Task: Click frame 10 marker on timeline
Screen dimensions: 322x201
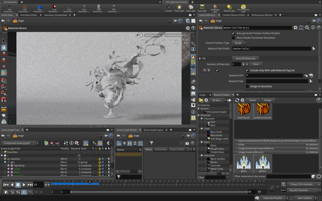Action: pyautogui.click(x=90, y=182)
